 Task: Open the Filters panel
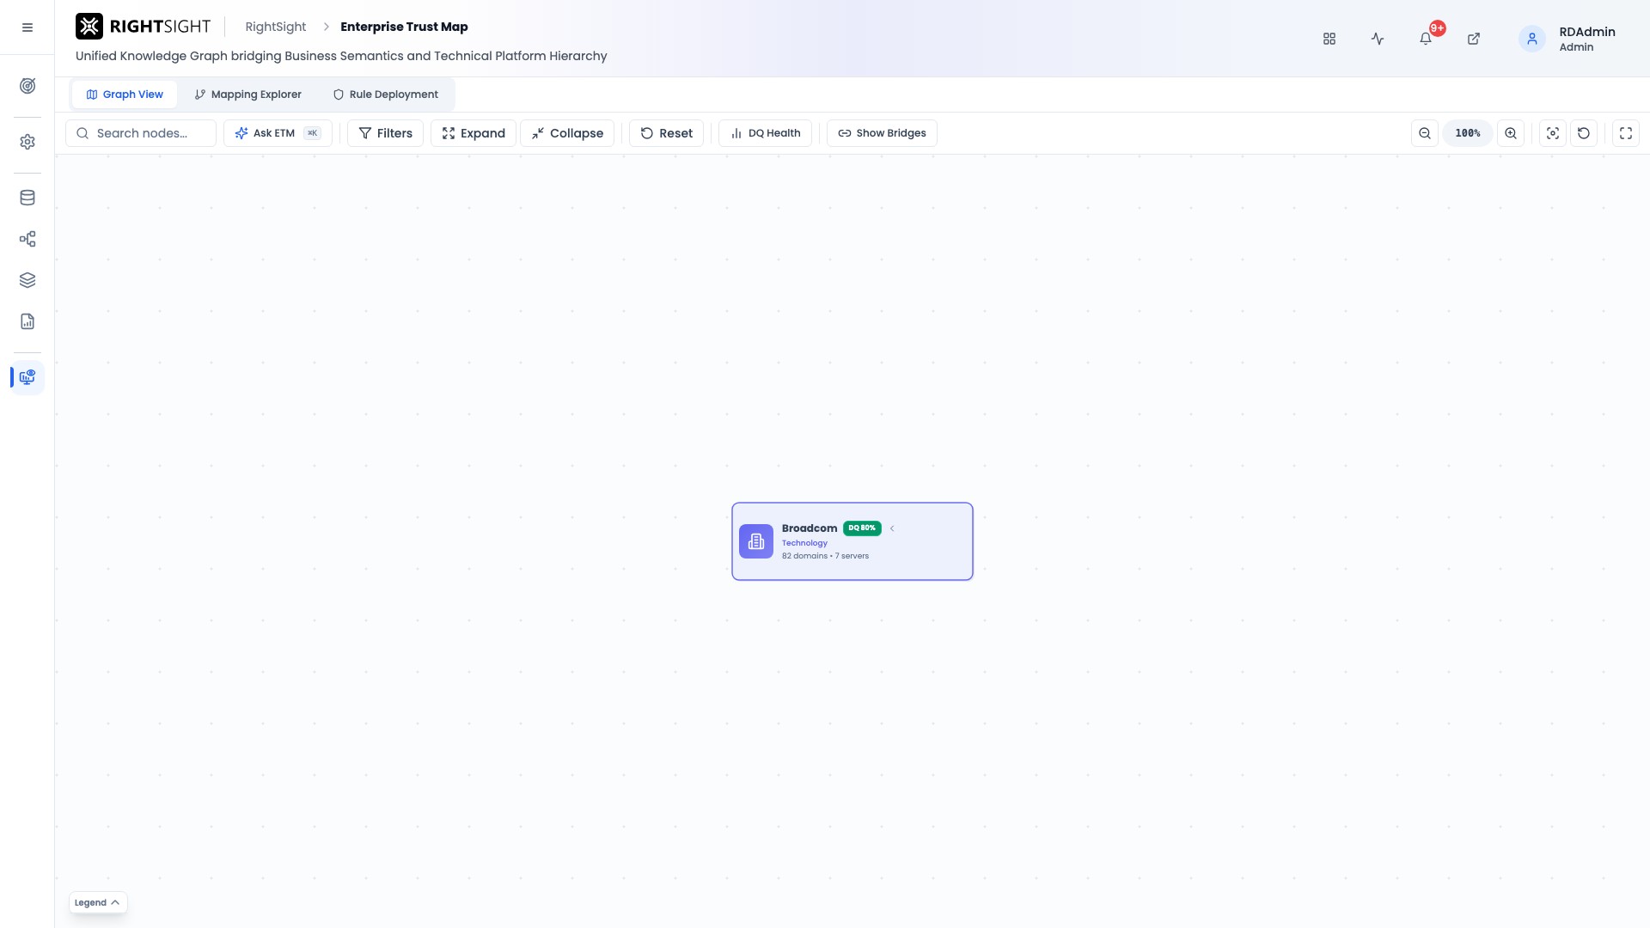[385, 133]
